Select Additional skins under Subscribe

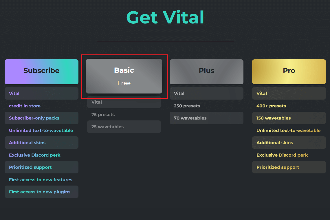click(x=41, y=143)
